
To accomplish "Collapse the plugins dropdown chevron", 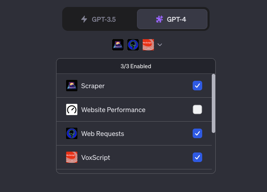I will point(160,45).
